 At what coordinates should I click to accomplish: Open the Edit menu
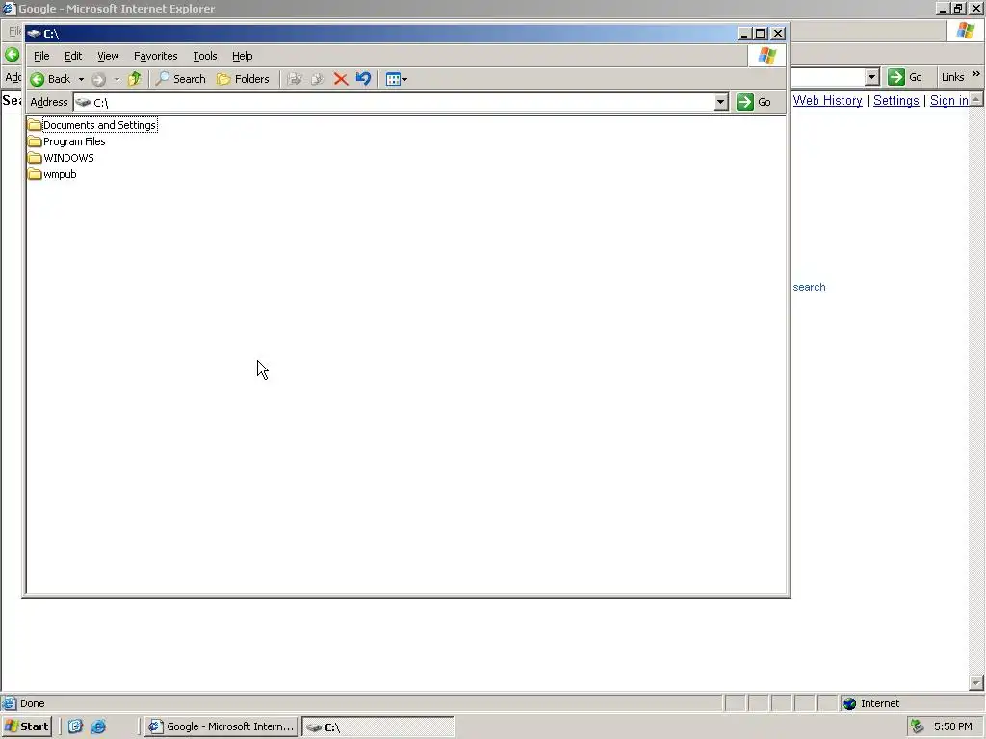click(x=73, y=56)
